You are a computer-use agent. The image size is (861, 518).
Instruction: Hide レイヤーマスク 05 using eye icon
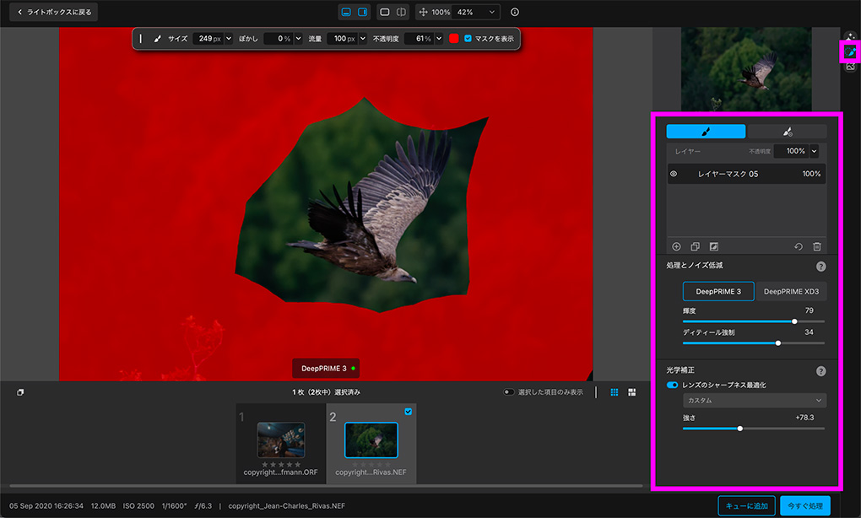(x=674, y=174)
